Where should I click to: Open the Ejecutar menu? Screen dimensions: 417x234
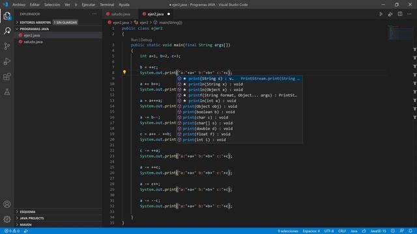(89, 5)
